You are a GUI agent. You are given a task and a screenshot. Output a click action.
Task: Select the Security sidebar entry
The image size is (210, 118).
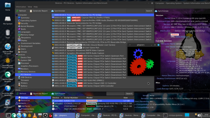pyautogui.click(x=24, y=23)
